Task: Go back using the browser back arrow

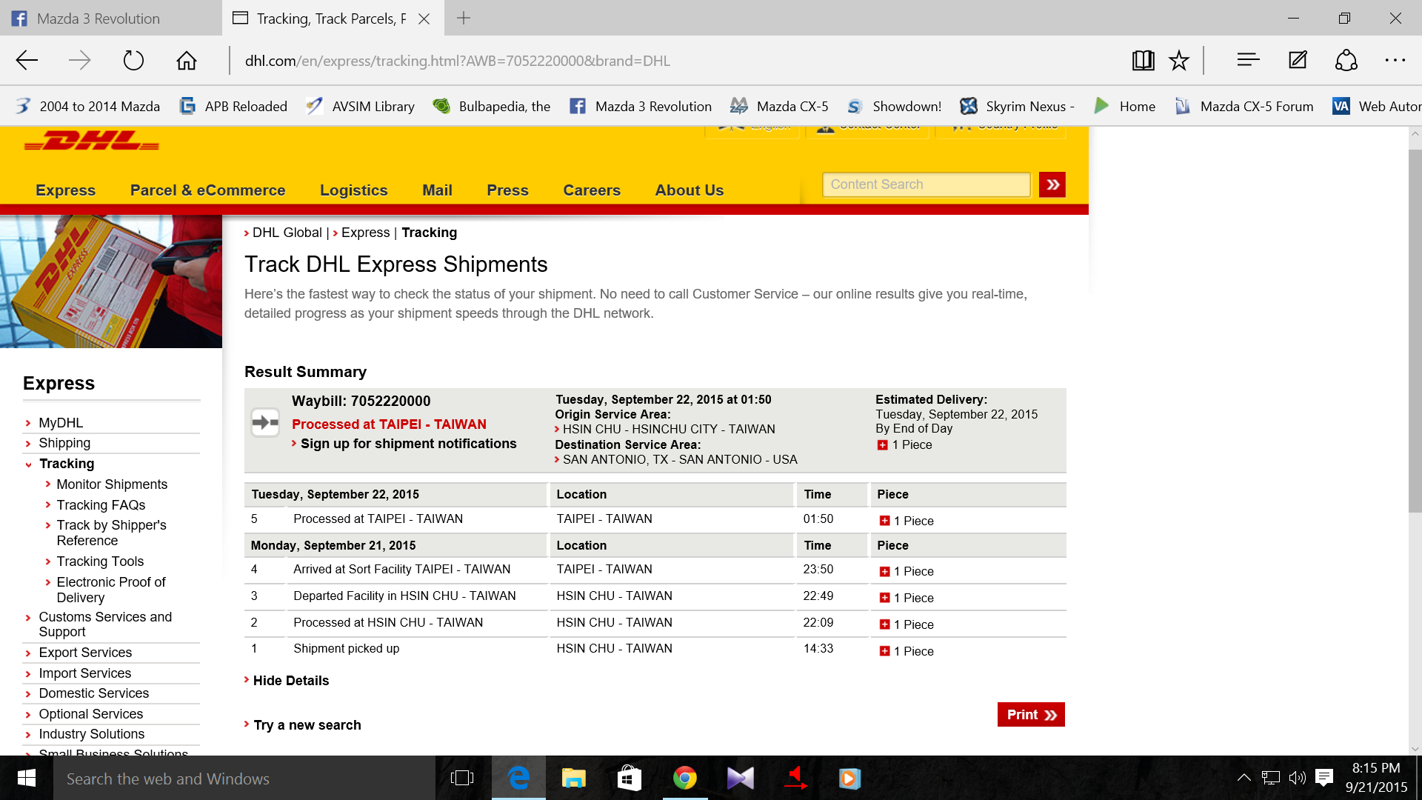Action: pyautogui.click(x=27, y=60)
